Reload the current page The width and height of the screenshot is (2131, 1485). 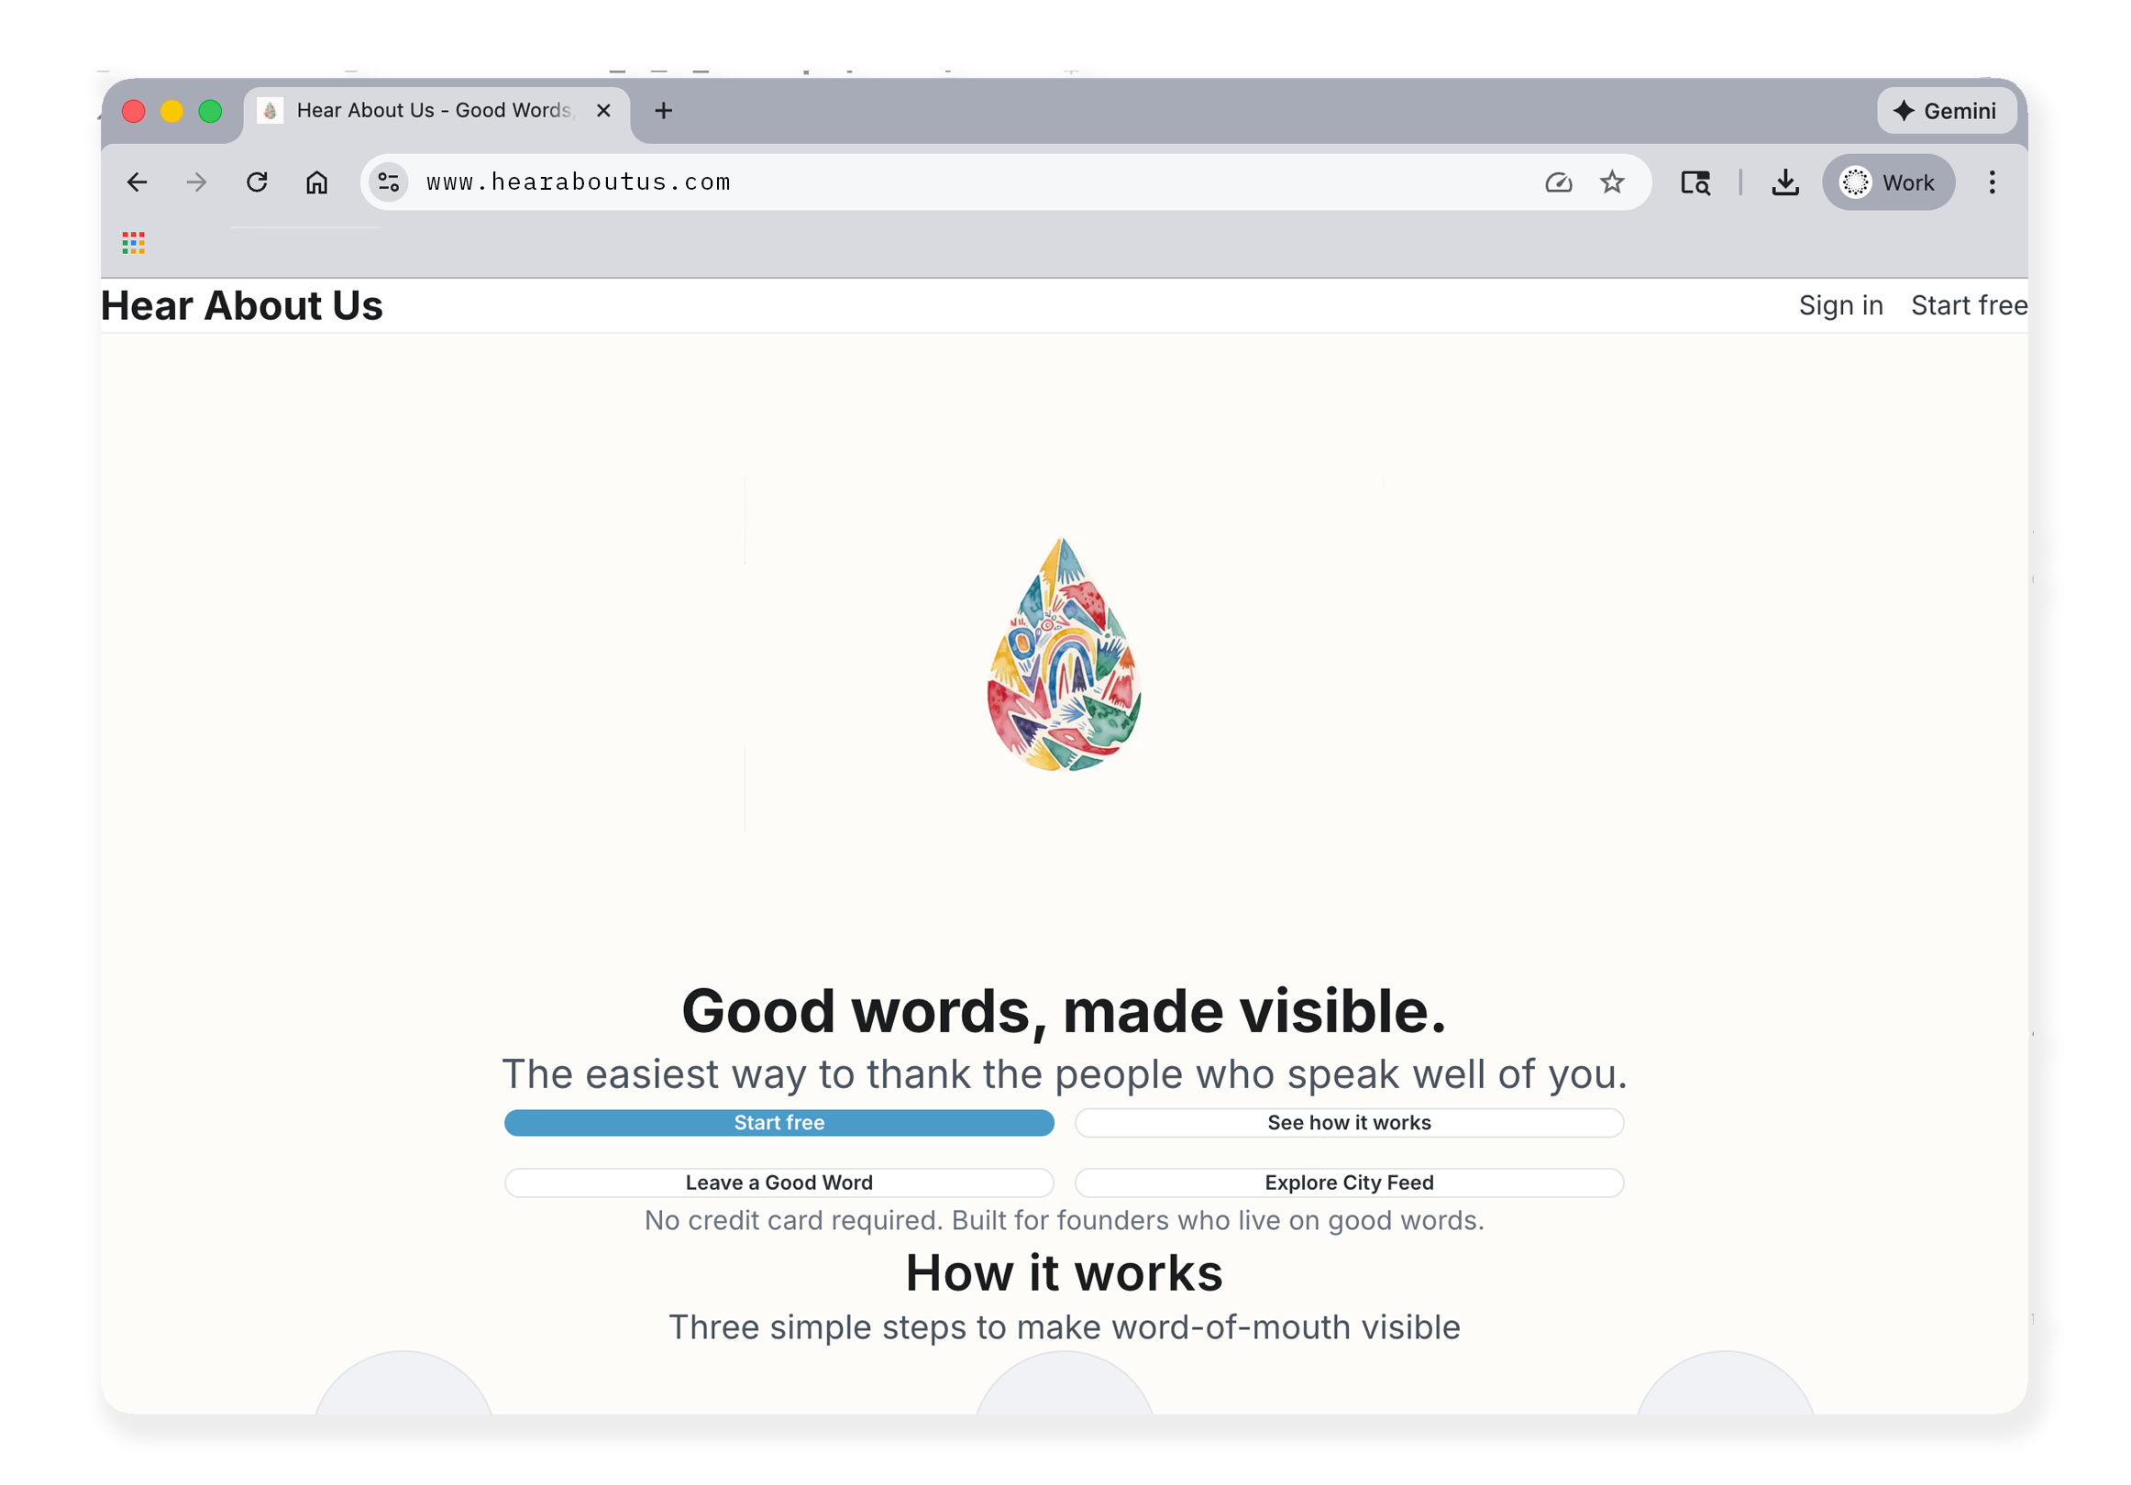[x=257, y=182]
